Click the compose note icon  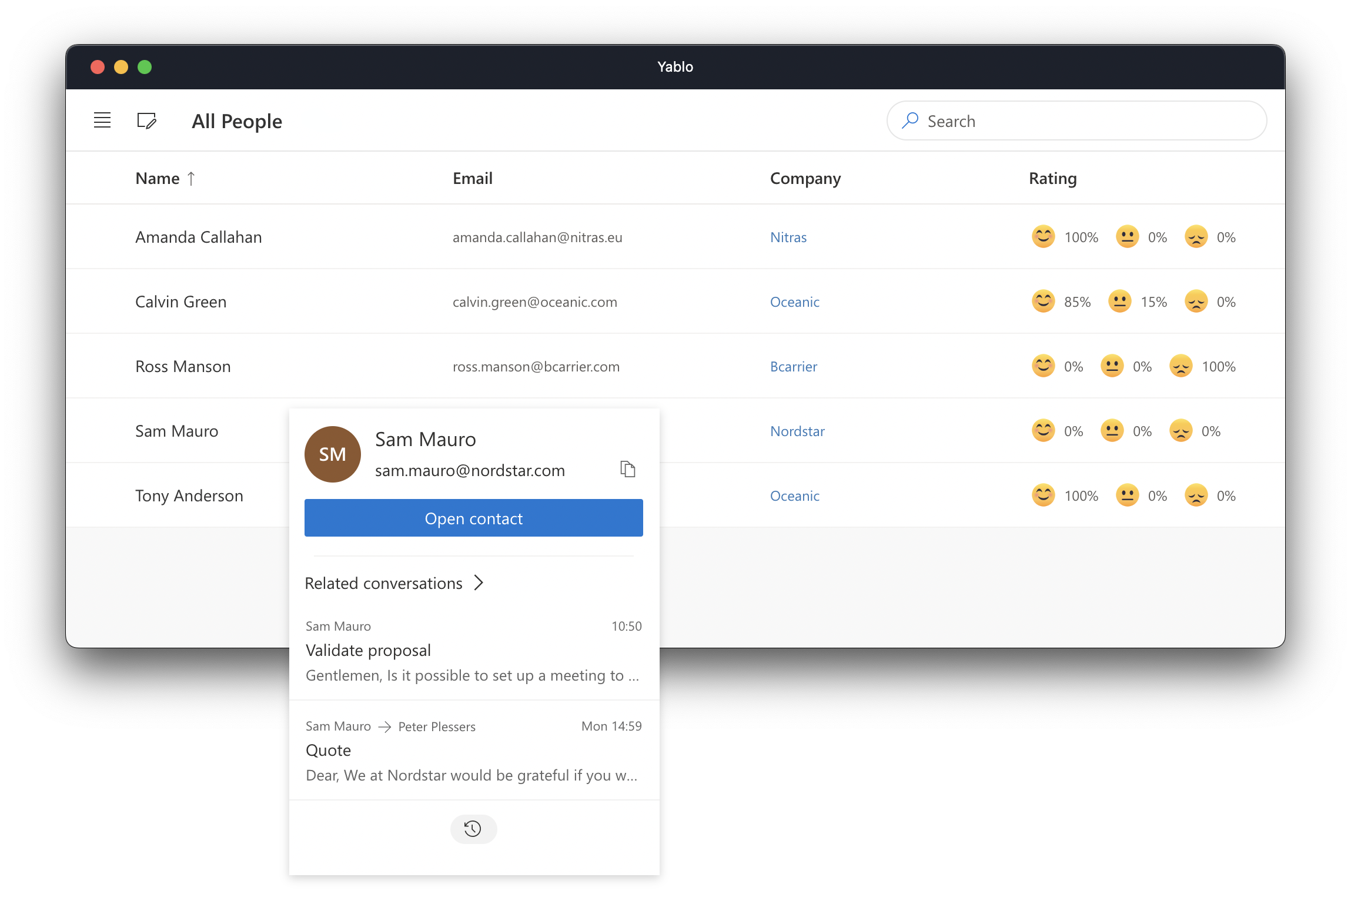tap(146, 120)
